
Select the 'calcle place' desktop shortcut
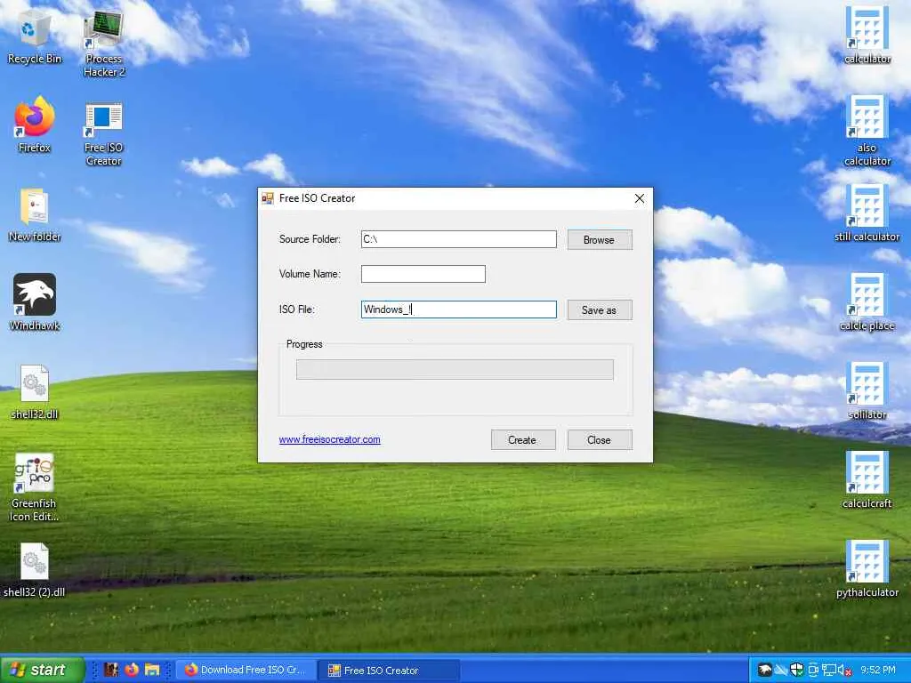867,302
